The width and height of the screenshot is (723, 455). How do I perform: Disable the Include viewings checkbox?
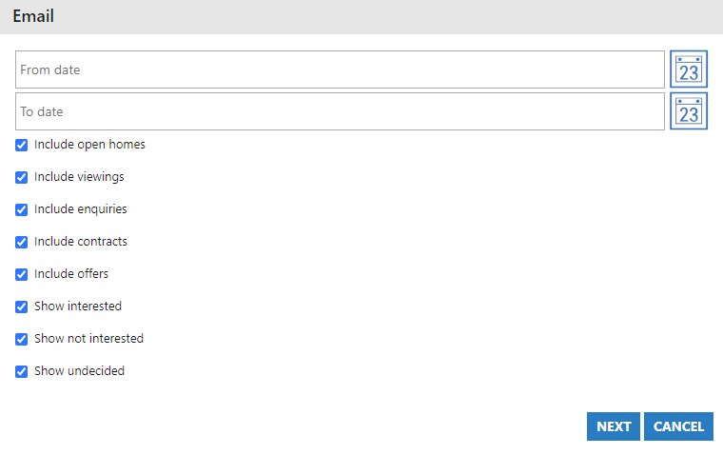[22, 178]
